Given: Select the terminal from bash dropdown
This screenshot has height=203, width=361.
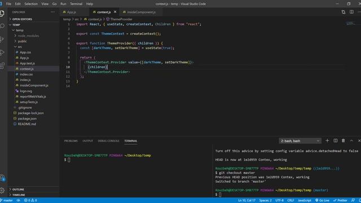Looking at the screenshot, I should click(x=300, y=141).
